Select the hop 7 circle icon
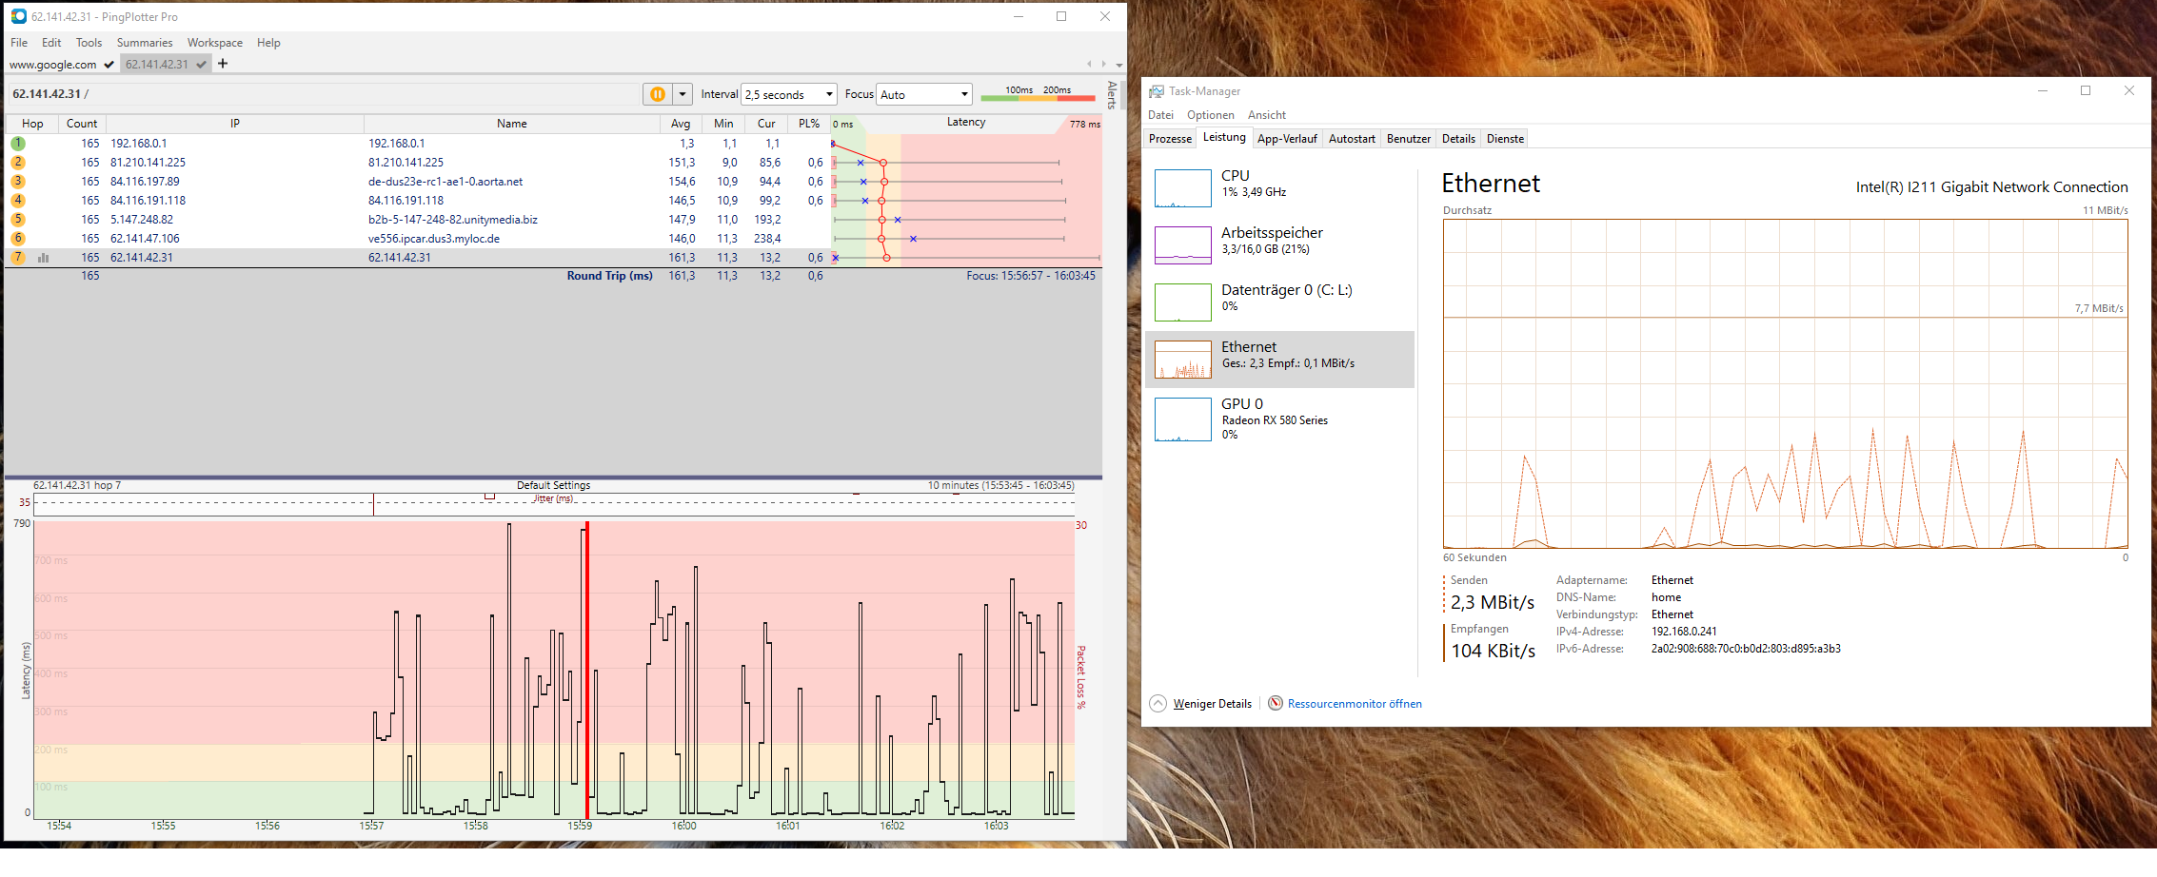The width and height of the screenshot is (2157, 877). tap(18, 258)
